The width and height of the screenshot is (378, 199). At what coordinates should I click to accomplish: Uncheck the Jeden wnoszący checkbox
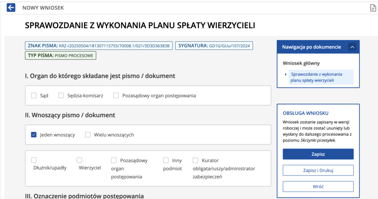tap(34, 135)
